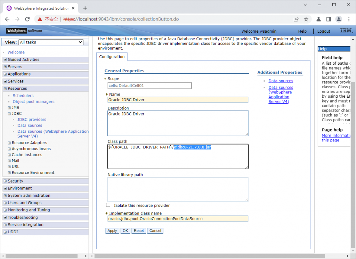Expand the UDDI section

5,232
